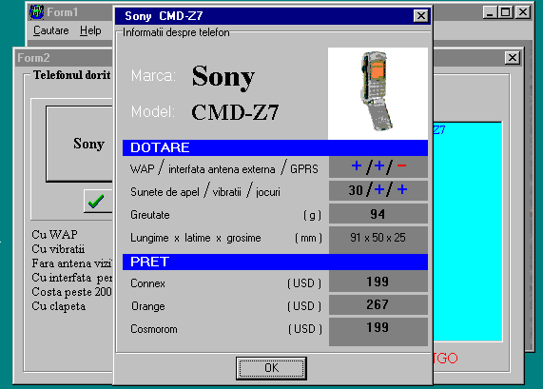543x389 pixels.
Task: Click the Model: label
Action: tap(153, 111)
